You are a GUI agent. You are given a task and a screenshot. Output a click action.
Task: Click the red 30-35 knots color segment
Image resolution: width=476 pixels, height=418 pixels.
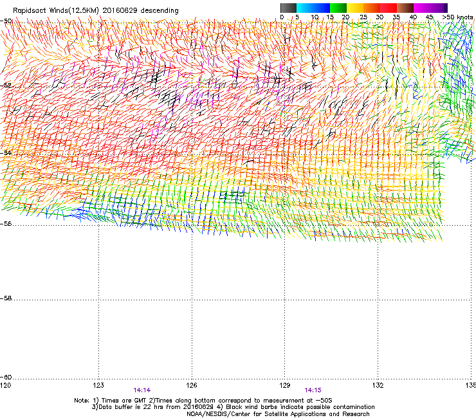point(389,8)
